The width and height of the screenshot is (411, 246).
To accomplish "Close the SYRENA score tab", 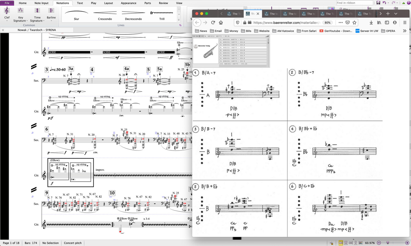I will tap(3, 30).
